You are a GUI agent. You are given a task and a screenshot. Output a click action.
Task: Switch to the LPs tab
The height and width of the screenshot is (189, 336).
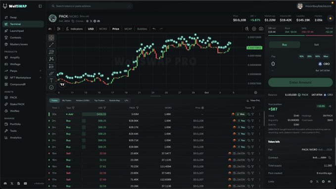tap(126, 100)
